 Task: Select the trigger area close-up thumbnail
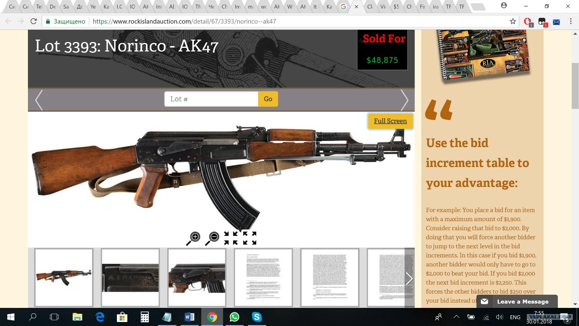(197, 277)
